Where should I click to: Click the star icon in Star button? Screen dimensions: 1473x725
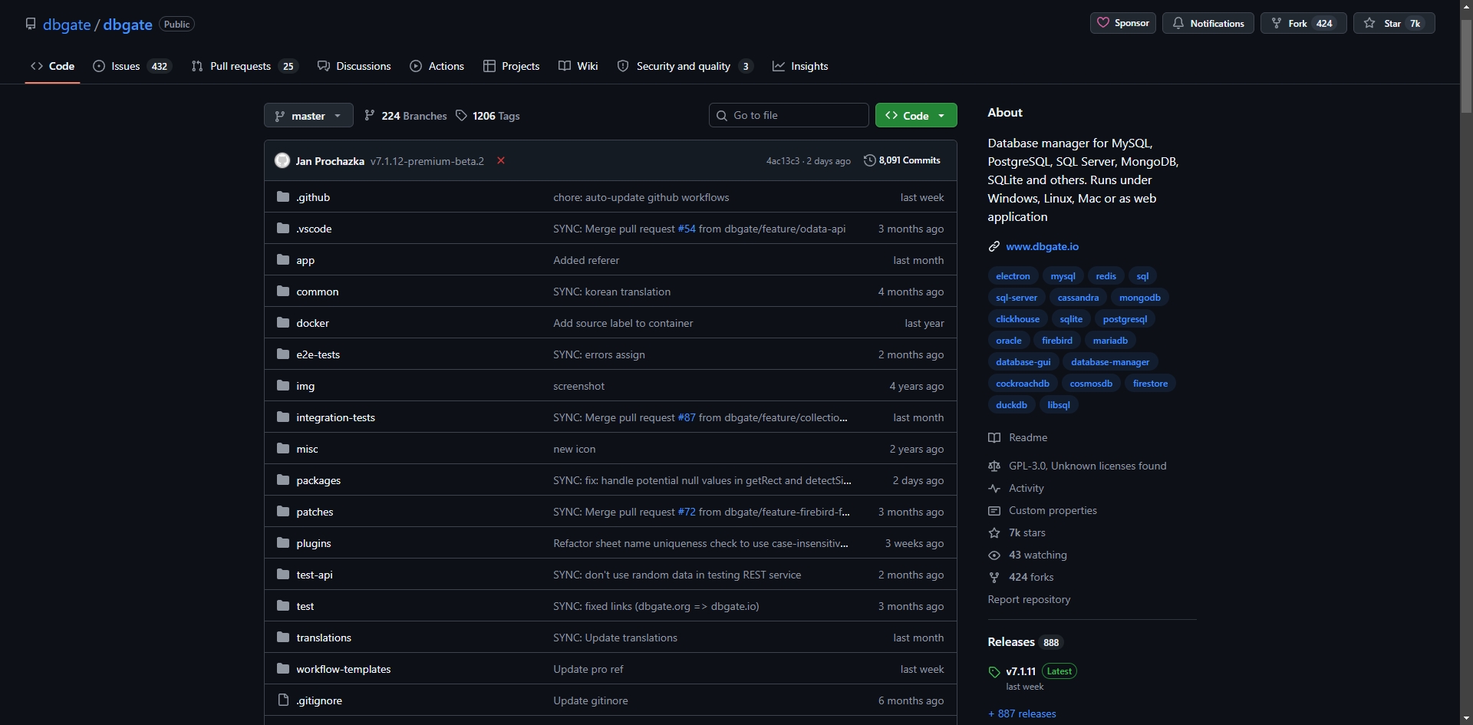(1369, 23)
